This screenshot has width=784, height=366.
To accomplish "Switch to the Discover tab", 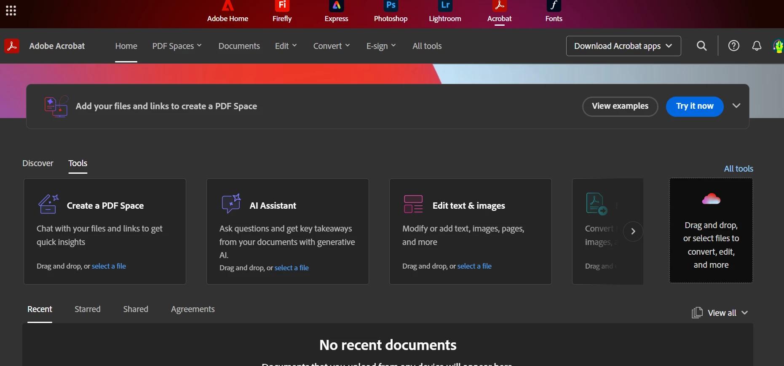I will (x=38, y=163).
